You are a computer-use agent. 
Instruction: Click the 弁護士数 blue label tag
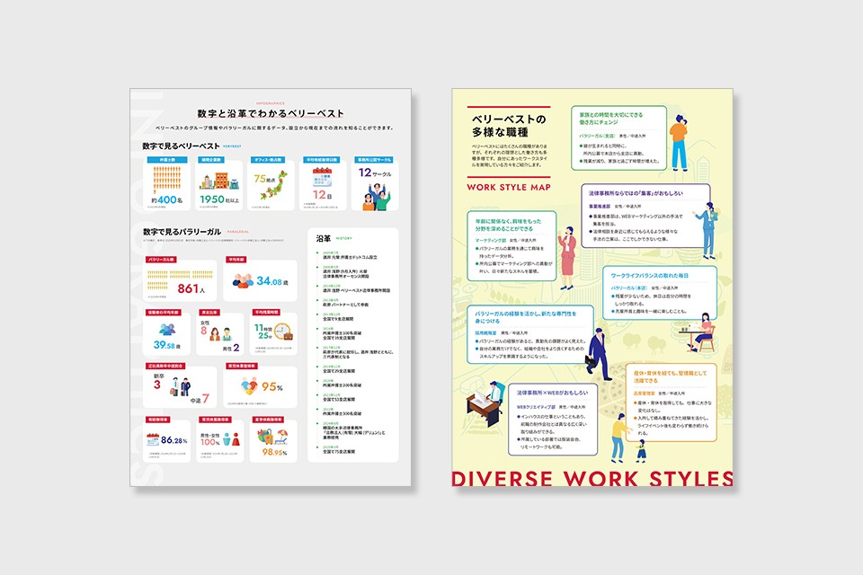(165, 160)
